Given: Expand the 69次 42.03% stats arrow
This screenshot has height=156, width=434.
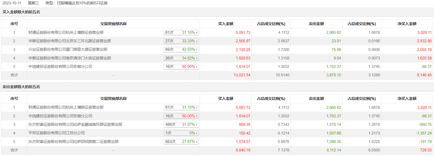Looking at the screenshot, I should [x=197, y=50].
